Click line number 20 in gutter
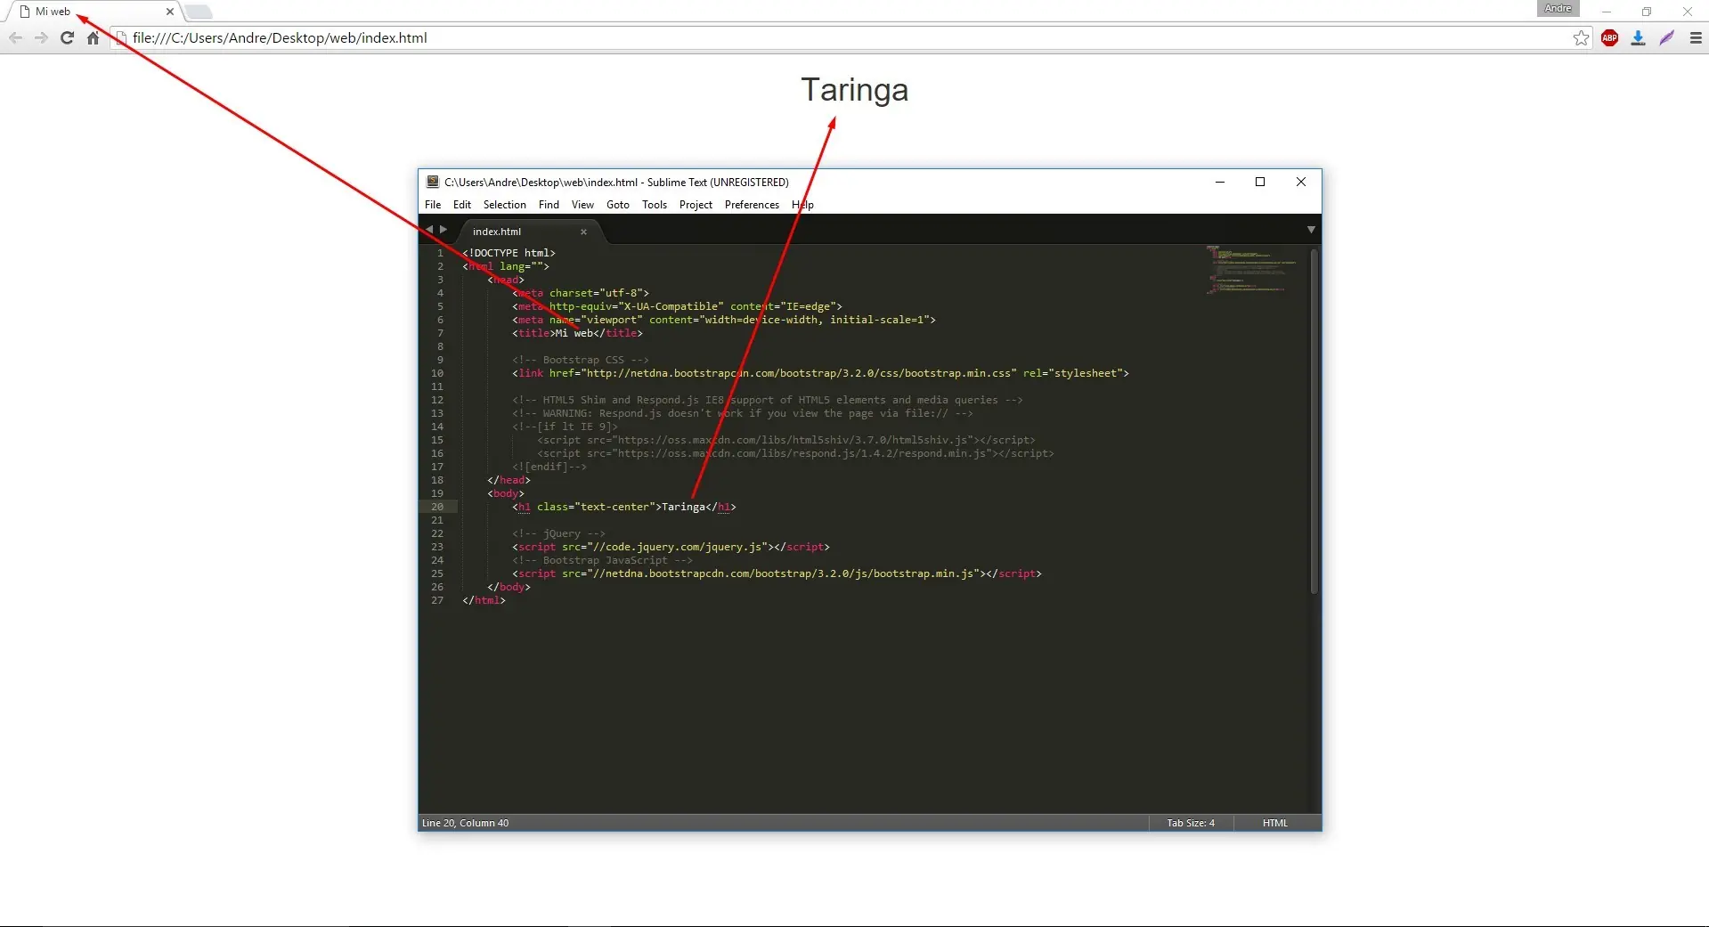 click(437, 507)
